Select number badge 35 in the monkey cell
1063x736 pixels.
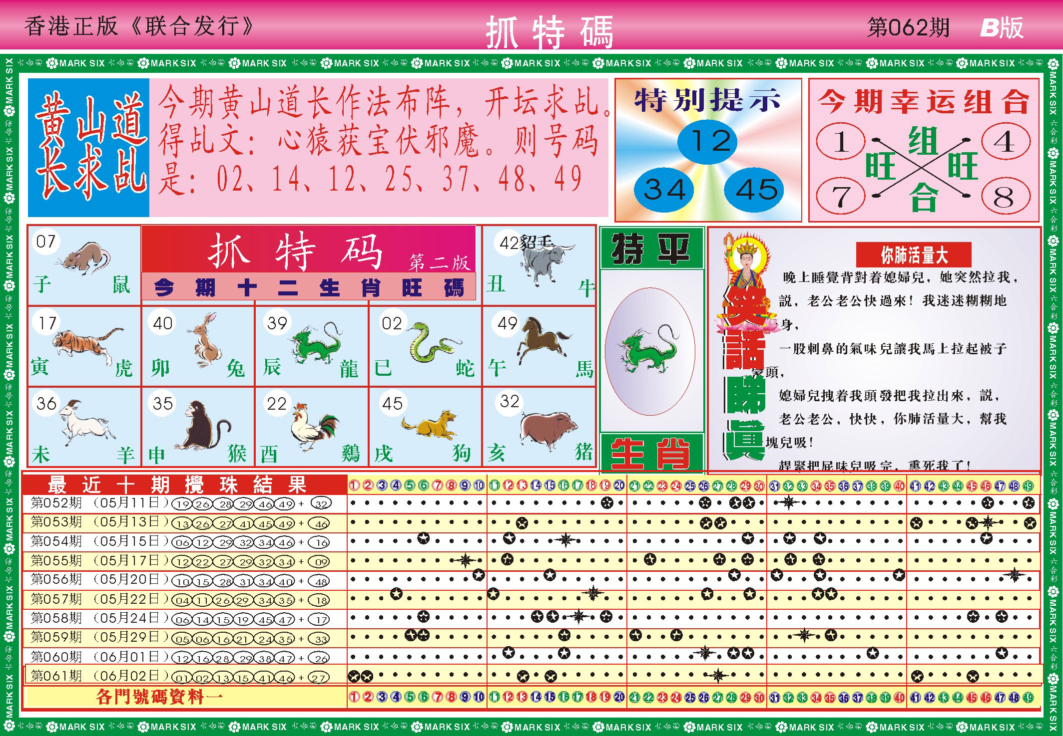[162, 403]
